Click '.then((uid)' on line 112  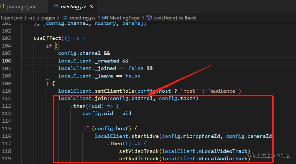[87, 106]
